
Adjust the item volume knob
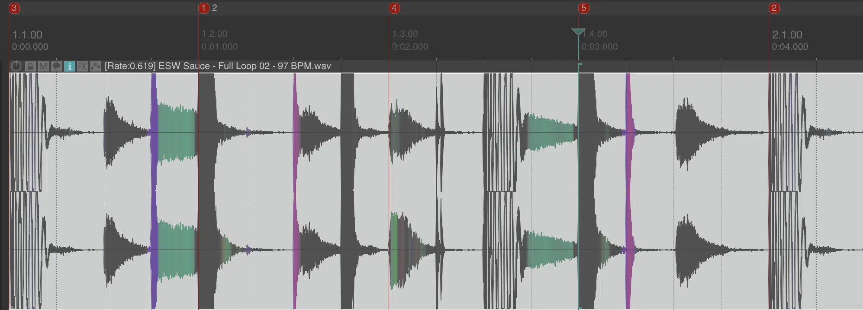point(16,66)
